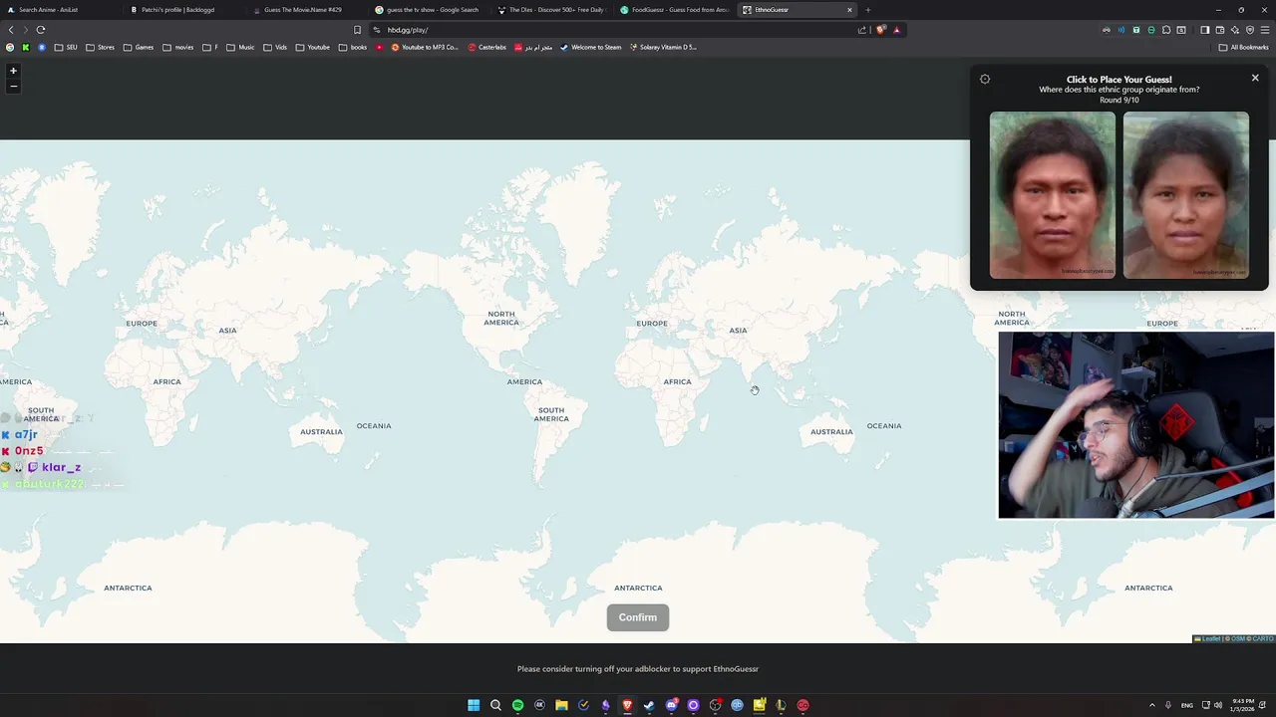
Task: Open Solaray Vitamin D bookmark
Action: tap(663, 47)
